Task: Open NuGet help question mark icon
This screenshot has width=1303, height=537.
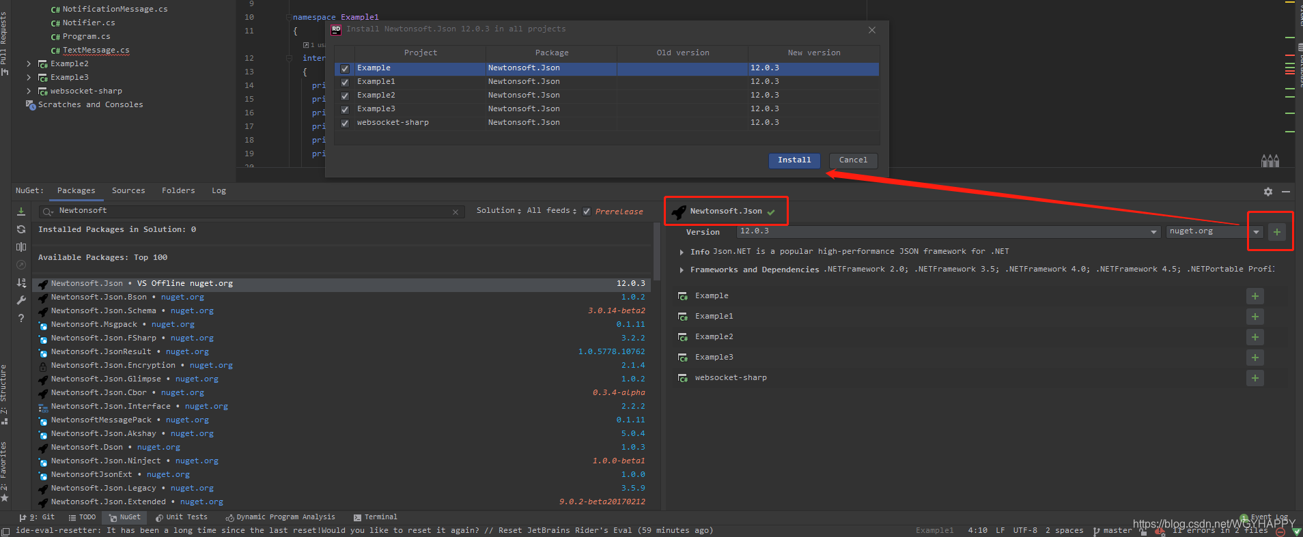Action: [x=21, y=318]
